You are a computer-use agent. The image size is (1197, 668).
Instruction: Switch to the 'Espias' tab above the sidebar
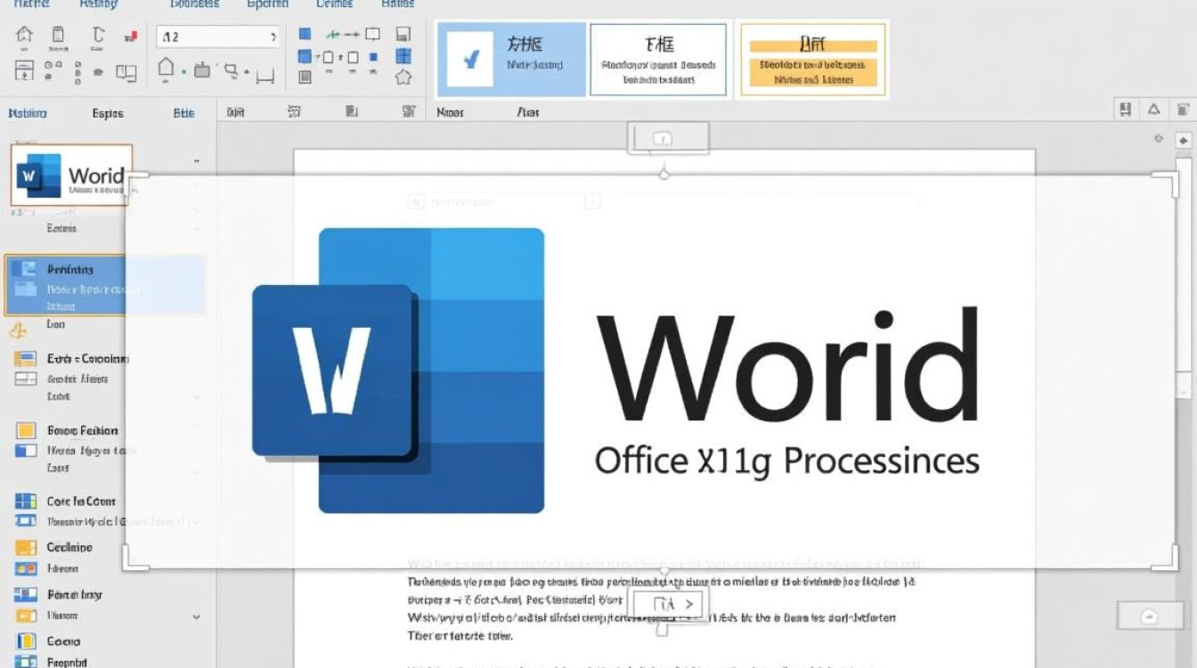tap(108, 113)
